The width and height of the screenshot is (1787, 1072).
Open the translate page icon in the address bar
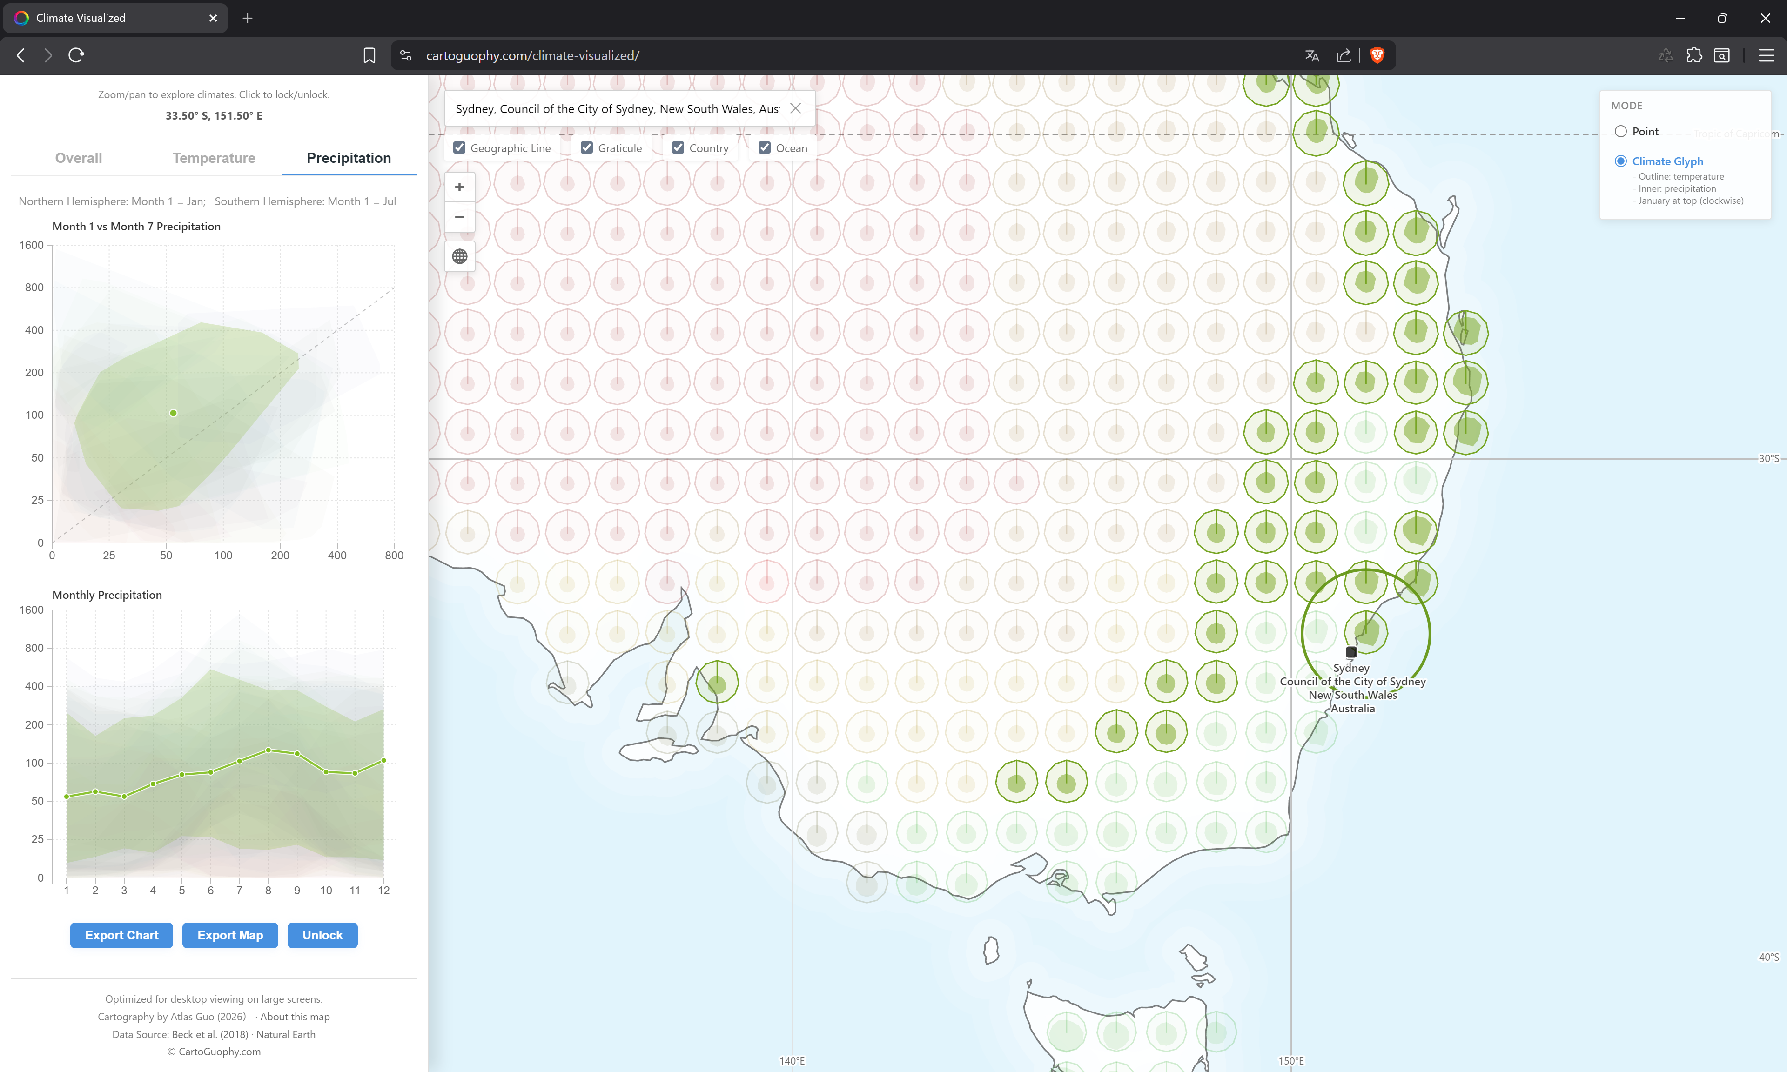(1312, 55)
